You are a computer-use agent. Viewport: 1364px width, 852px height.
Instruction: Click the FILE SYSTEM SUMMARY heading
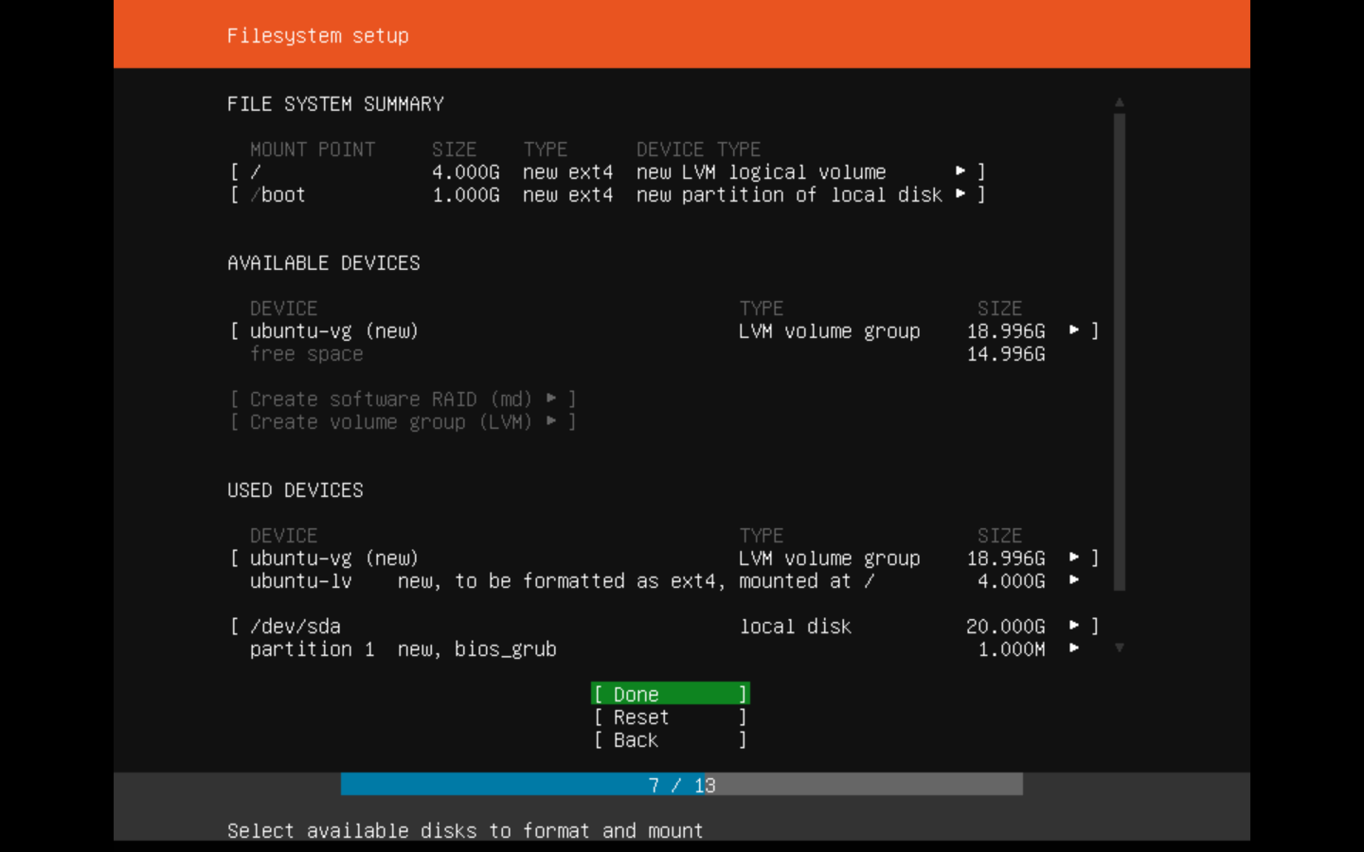click(335, 104)
